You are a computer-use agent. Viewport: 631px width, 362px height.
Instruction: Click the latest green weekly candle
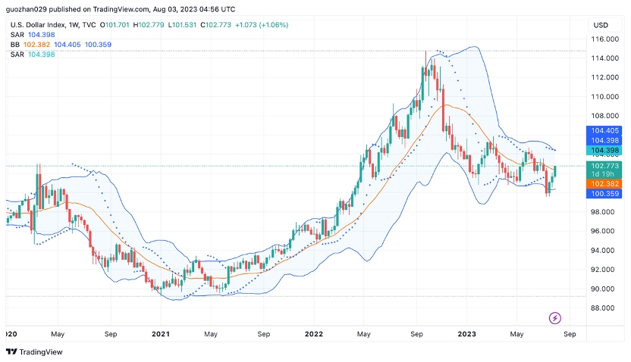coord(555,171)
